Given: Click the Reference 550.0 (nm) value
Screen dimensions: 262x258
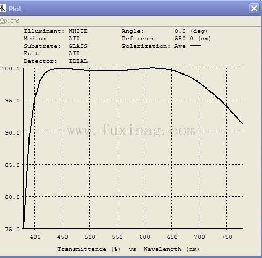Looking at the screenshot, I should click(193, 39).
